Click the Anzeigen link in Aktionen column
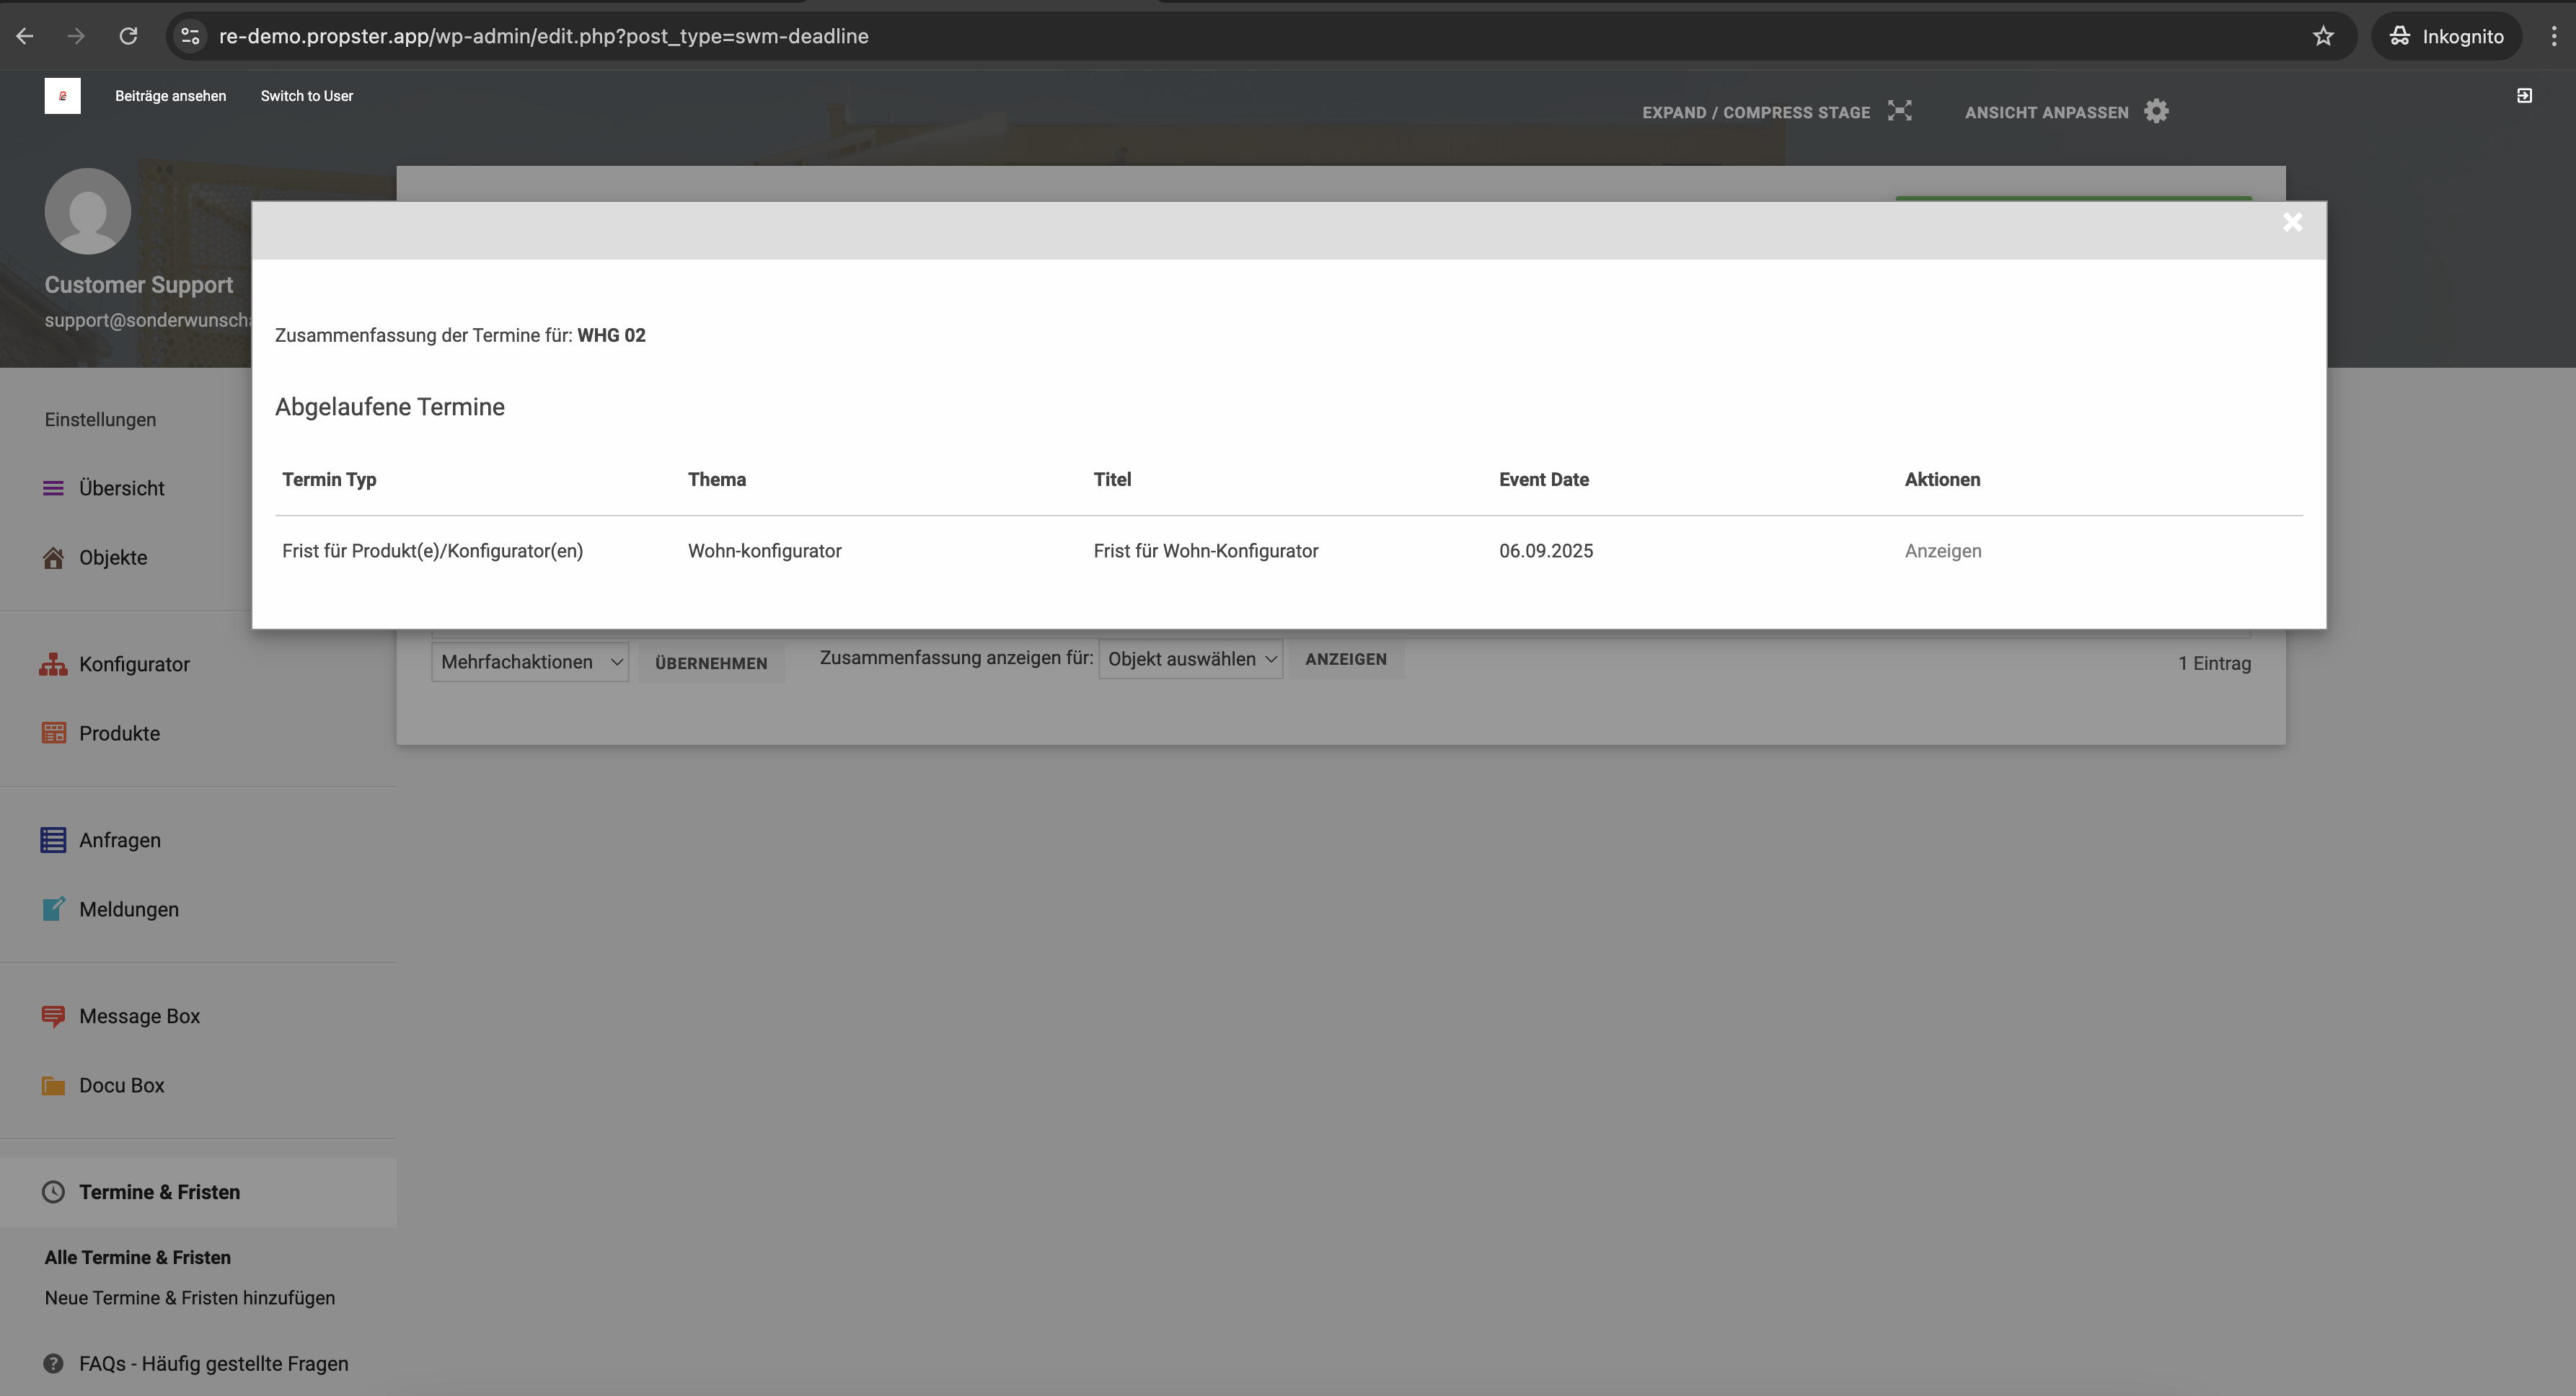 click(1942, 551)
